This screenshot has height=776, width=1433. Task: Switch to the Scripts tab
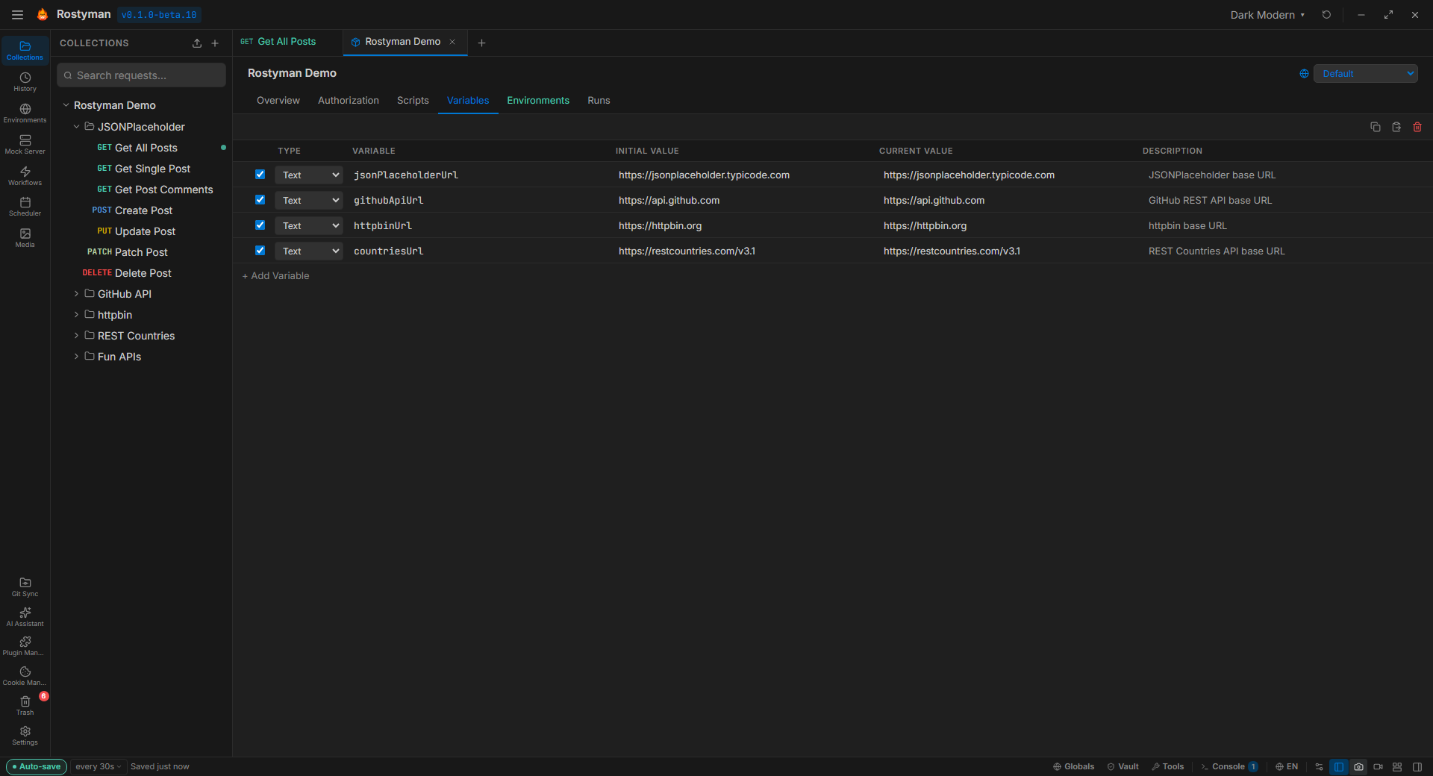pos(413,101)
